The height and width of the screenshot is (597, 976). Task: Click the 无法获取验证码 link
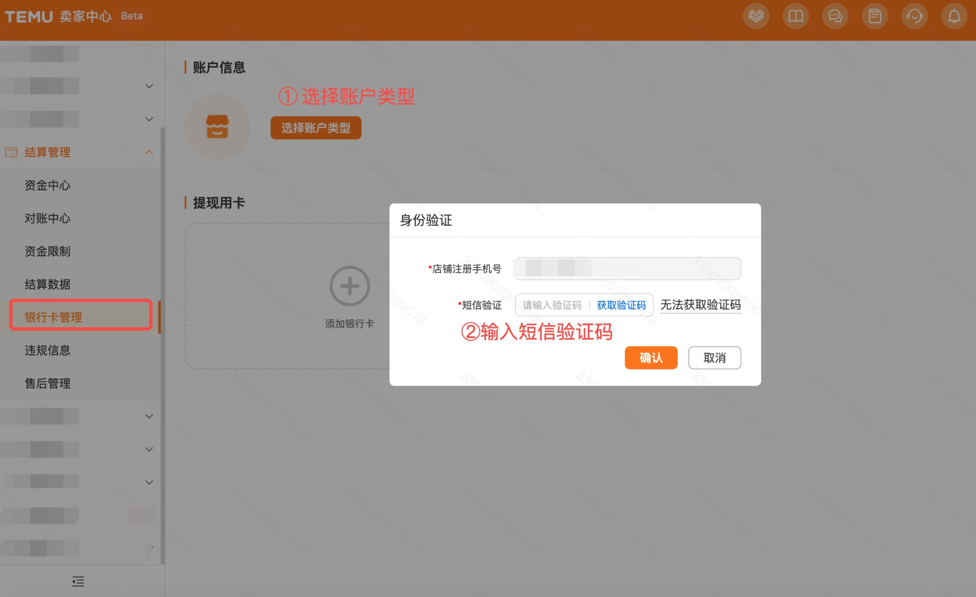[700, 305]
